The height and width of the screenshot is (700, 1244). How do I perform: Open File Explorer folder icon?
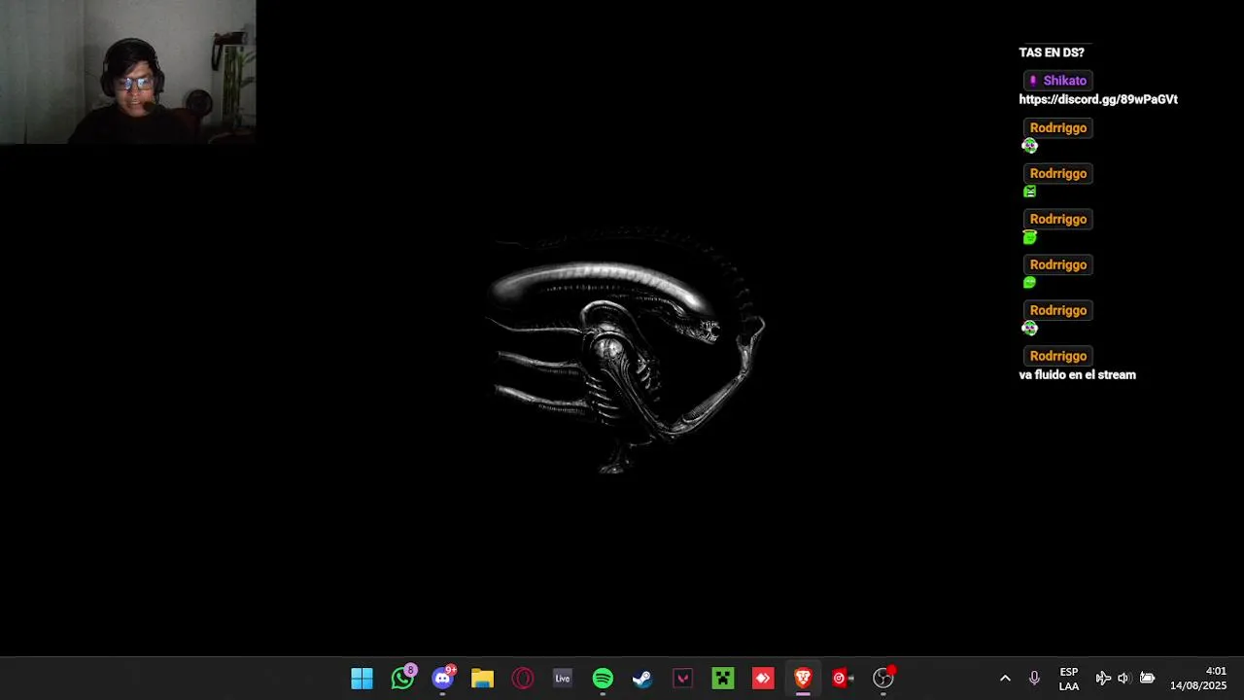483,679
